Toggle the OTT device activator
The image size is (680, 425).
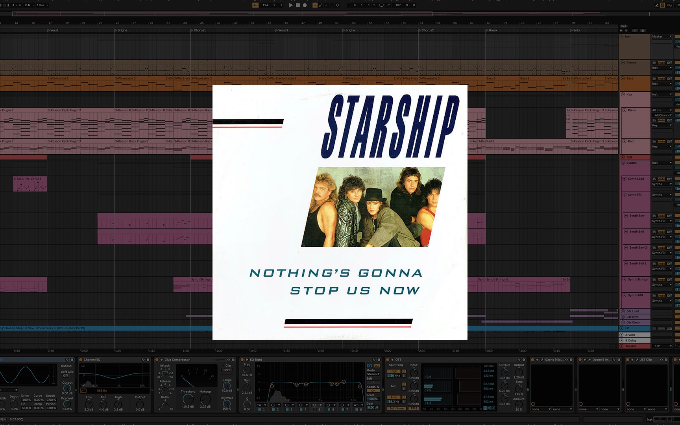click(x=387, y=360)
